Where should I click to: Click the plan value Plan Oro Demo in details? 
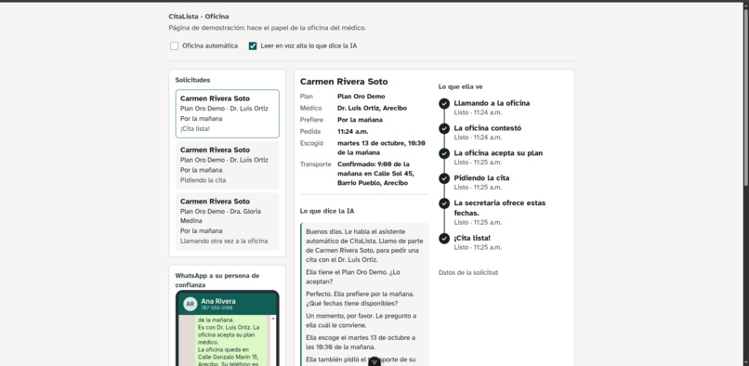tap(361, 96)
